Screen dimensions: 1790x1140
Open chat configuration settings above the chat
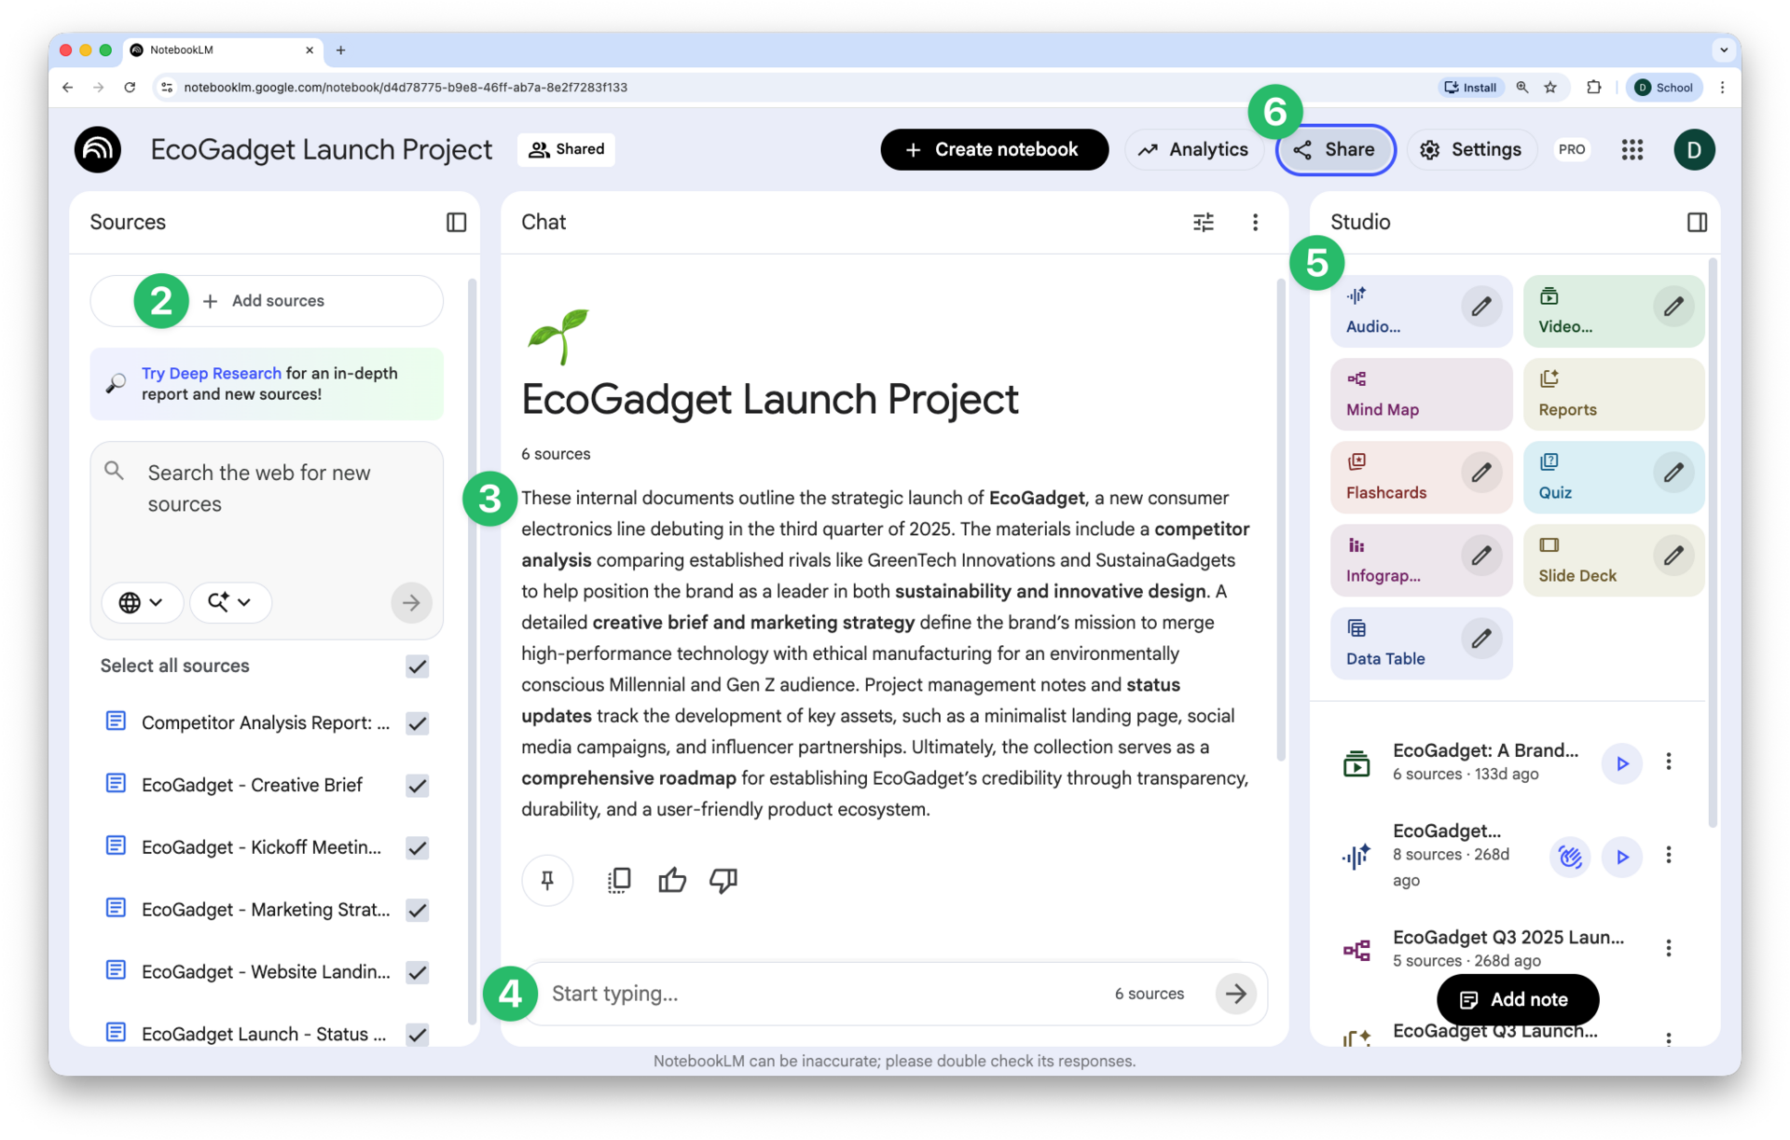1204,222
